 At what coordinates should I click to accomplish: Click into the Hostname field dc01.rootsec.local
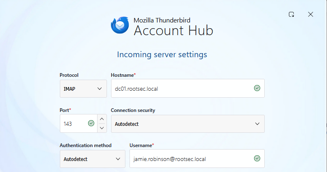[188, 88]
